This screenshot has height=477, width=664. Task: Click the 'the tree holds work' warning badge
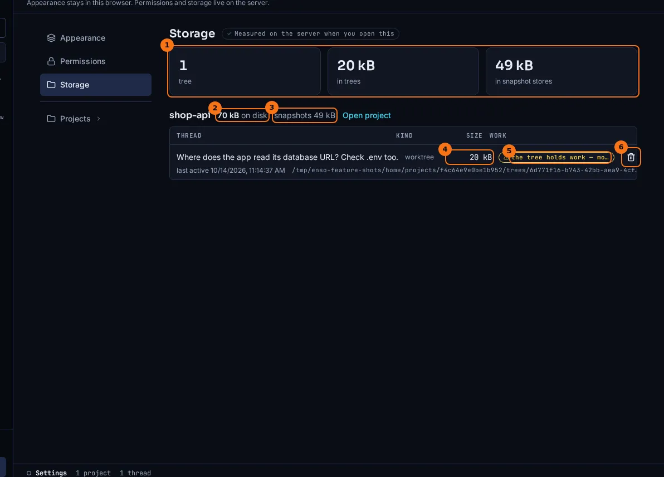tap(556, 157)
